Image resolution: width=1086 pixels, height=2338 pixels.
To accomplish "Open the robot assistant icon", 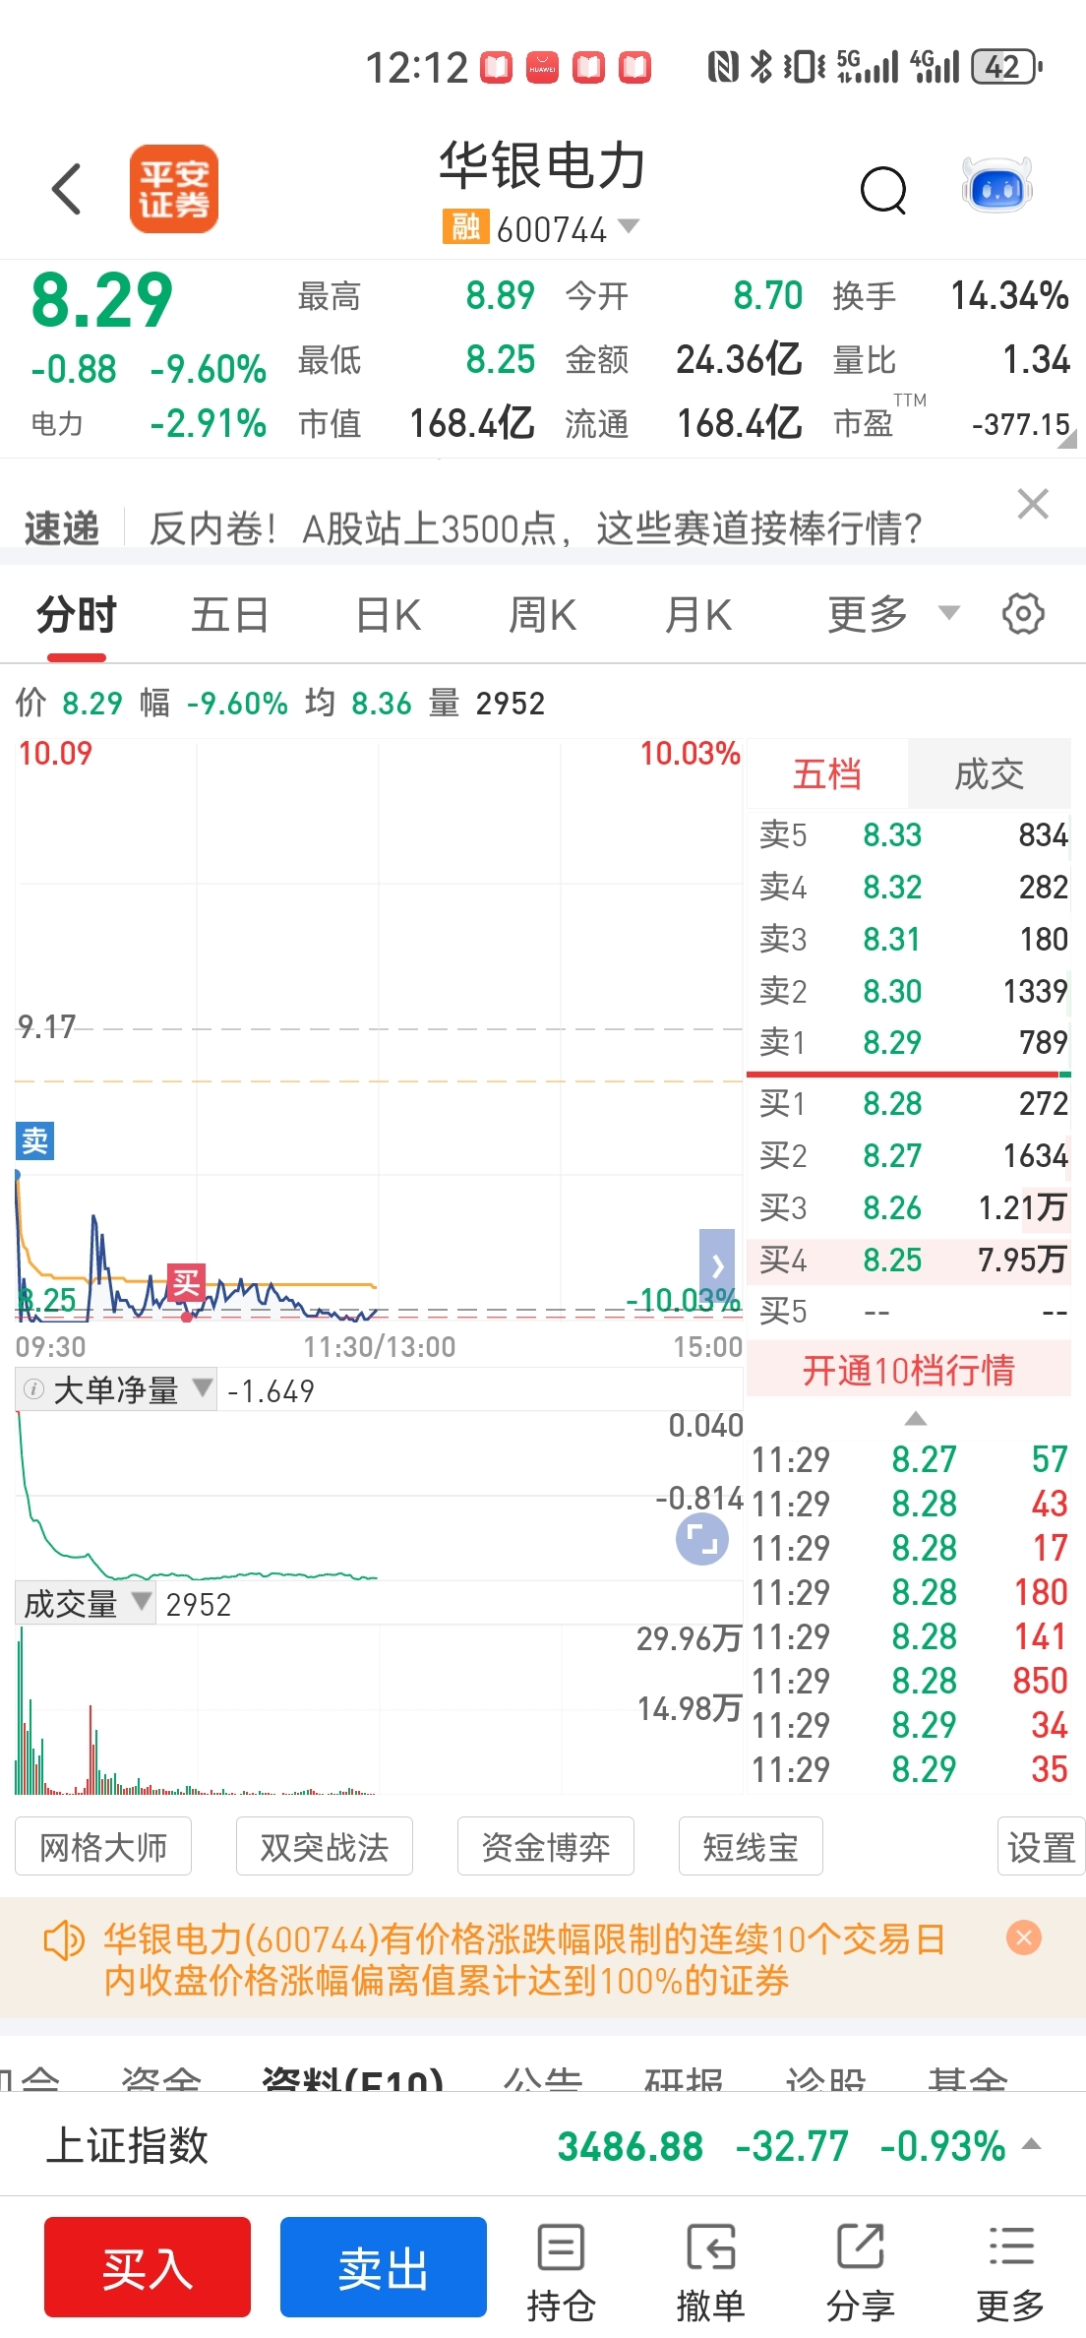I will click(x=997, y=185).
